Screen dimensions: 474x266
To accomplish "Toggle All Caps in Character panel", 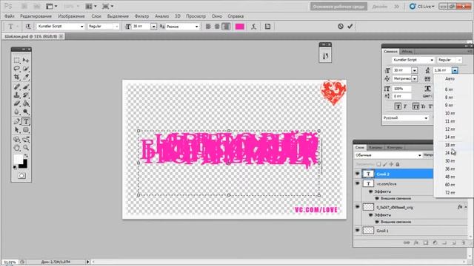I will pyautogui.click(x=416, y=106).
